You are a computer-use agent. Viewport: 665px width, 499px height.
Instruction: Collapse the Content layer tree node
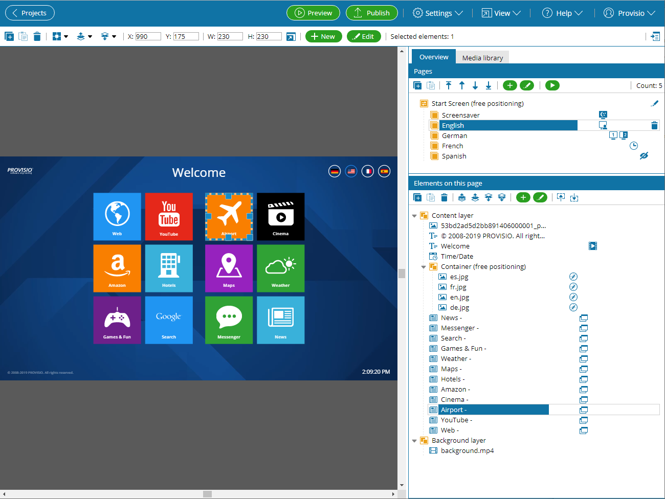[414, 216]
